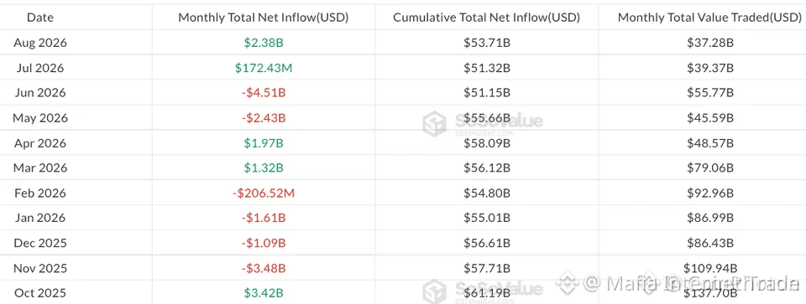Click the Monthly Total Net Inflow(USD) header
Image resolution: width=806 pixels, height=304 pixels.
coord(264,18)
